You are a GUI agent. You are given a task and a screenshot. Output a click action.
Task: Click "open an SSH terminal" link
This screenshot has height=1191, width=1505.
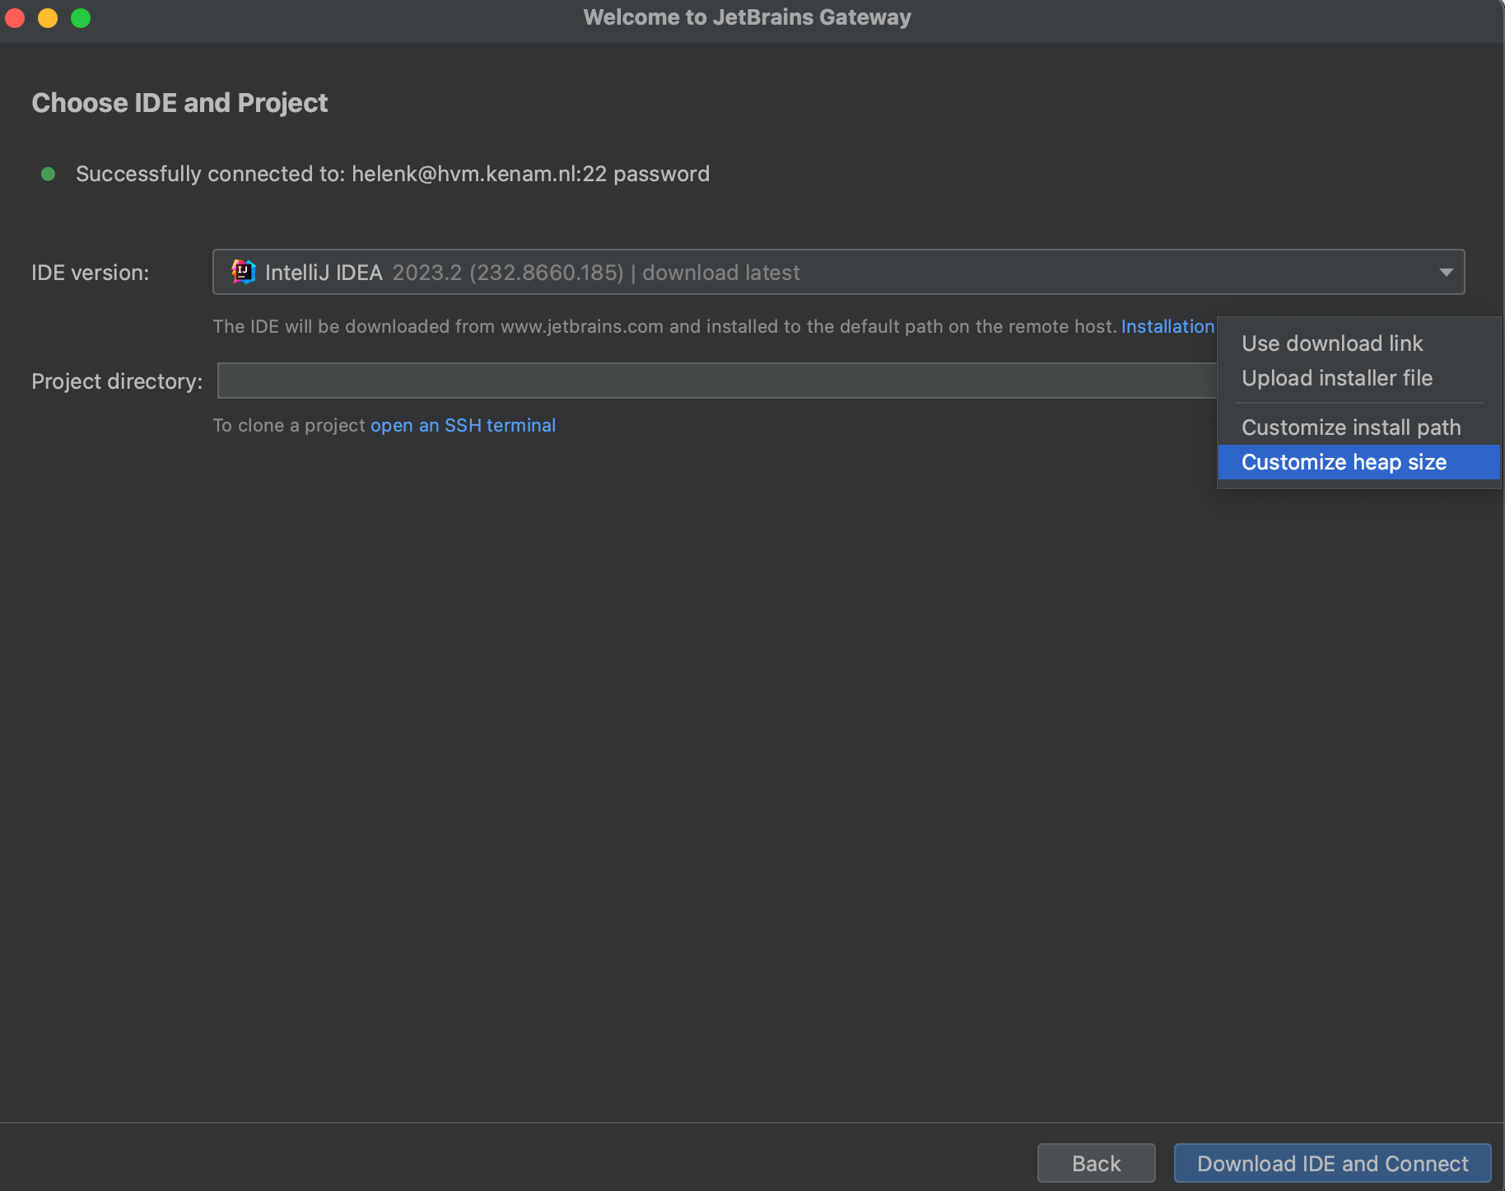point(463,425)
